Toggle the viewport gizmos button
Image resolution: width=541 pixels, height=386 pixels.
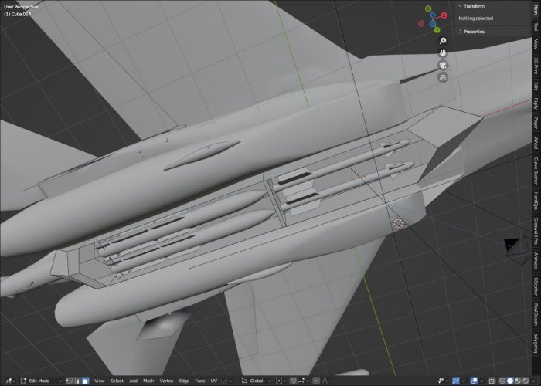click(x=456, y=381)
